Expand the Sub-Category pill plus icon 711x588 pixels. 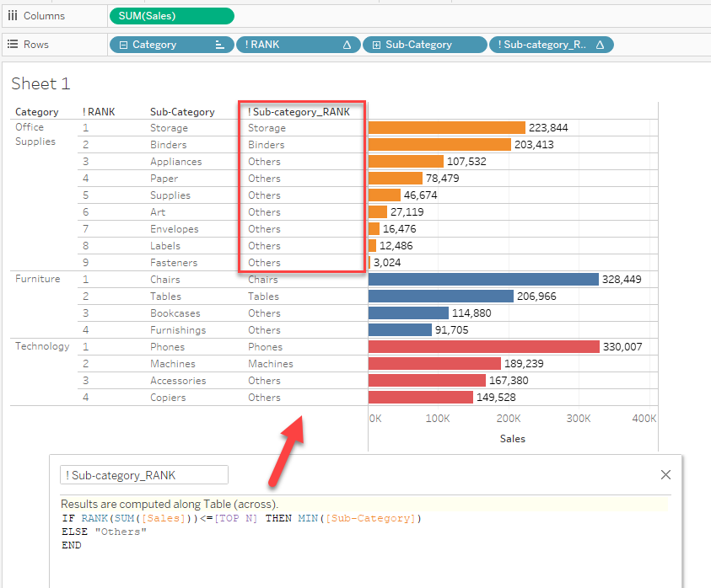(x=376, y=45)
